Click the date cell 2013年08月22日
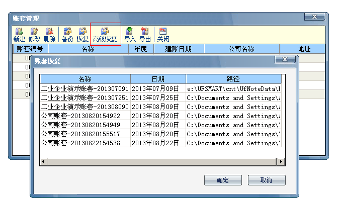The height and width of the screenshot is (203, 340). point(158,143)
